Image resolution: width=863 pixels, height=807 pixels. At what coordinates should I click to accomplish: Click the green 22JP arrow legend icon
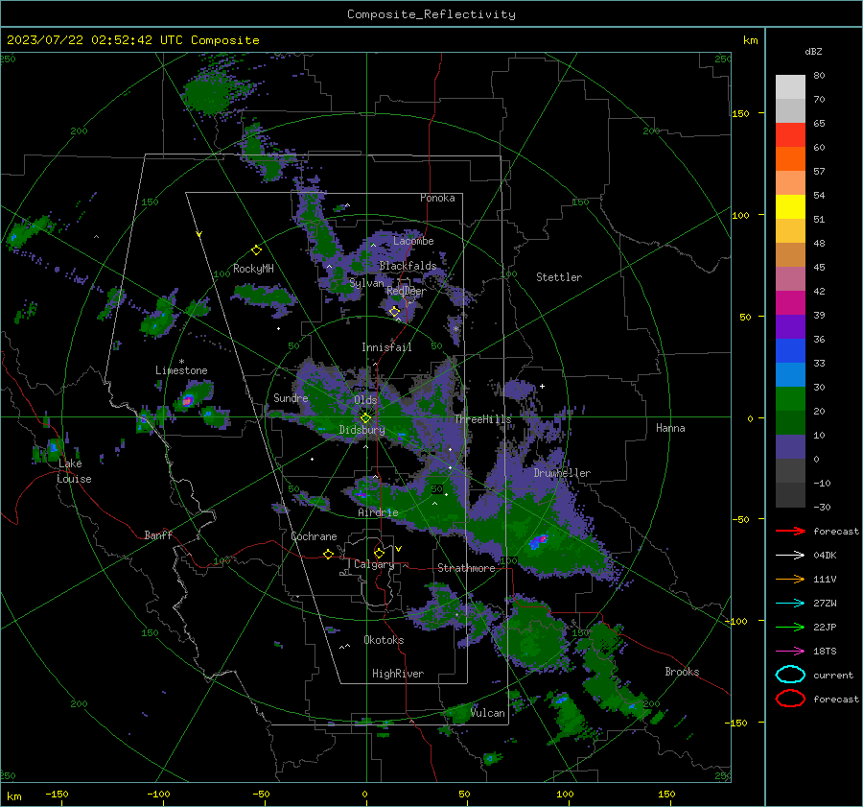790,627
